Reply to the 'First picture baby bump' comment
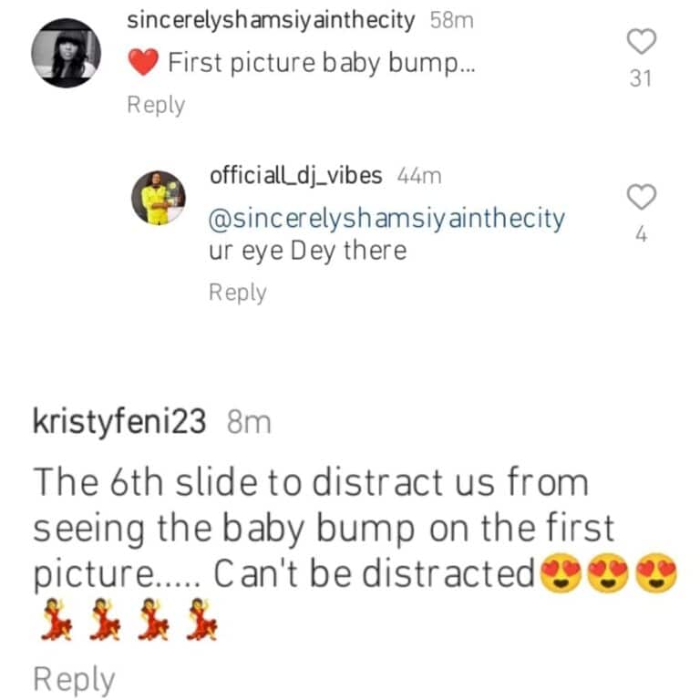 pyautogui.click(x=155, y=105)
